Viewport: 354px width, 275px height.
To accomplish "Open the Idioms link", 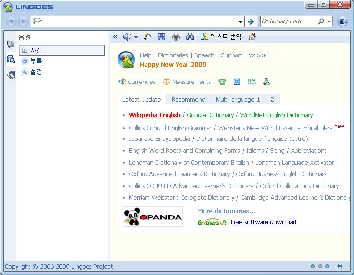I will (255, 150).
